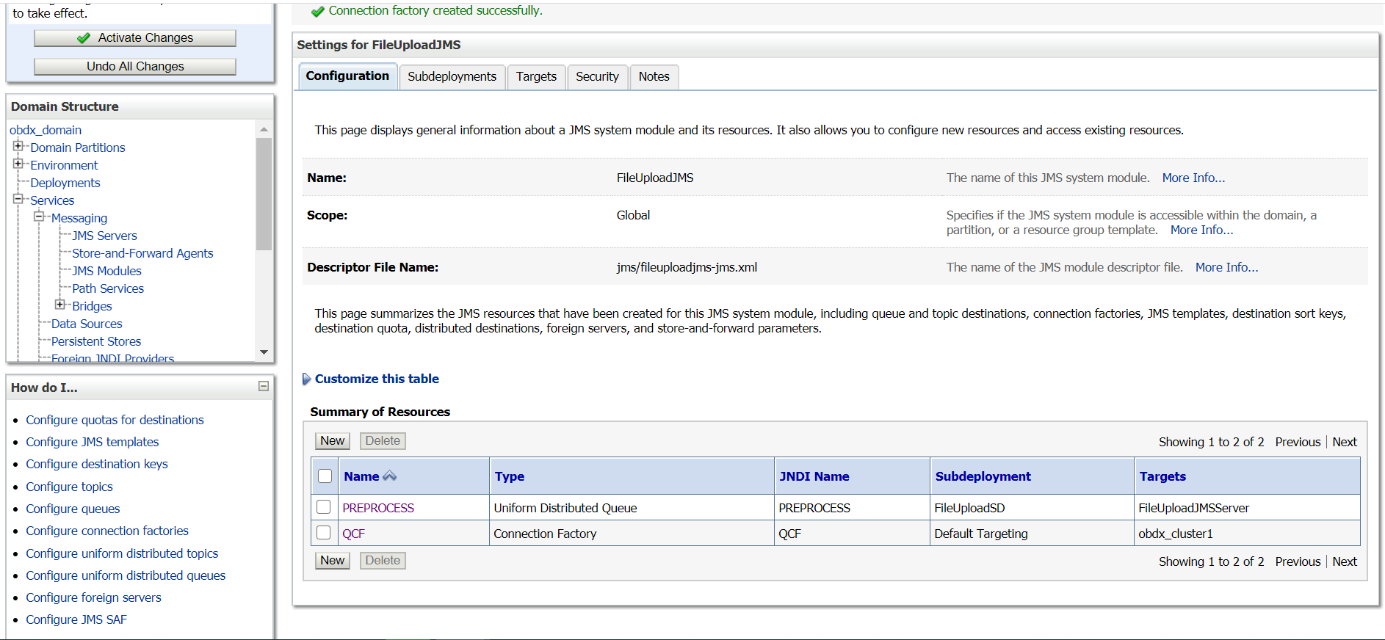This screenshot has height=640, width=1385.
Task: Open Configure queues help link
Action: 73,509
